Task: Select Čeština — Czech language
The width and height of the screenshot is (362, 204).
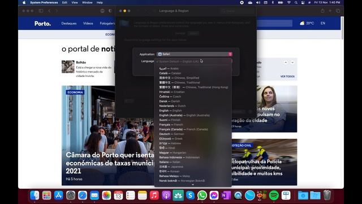Action: (x=193, y=96)
